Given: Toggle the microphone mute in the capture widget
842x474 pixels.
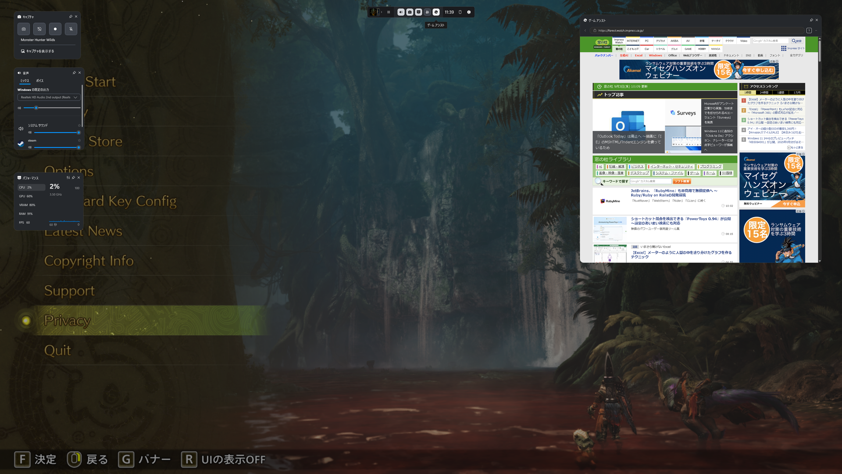Looking at the screenshot, I should click(x=71, y=29).
